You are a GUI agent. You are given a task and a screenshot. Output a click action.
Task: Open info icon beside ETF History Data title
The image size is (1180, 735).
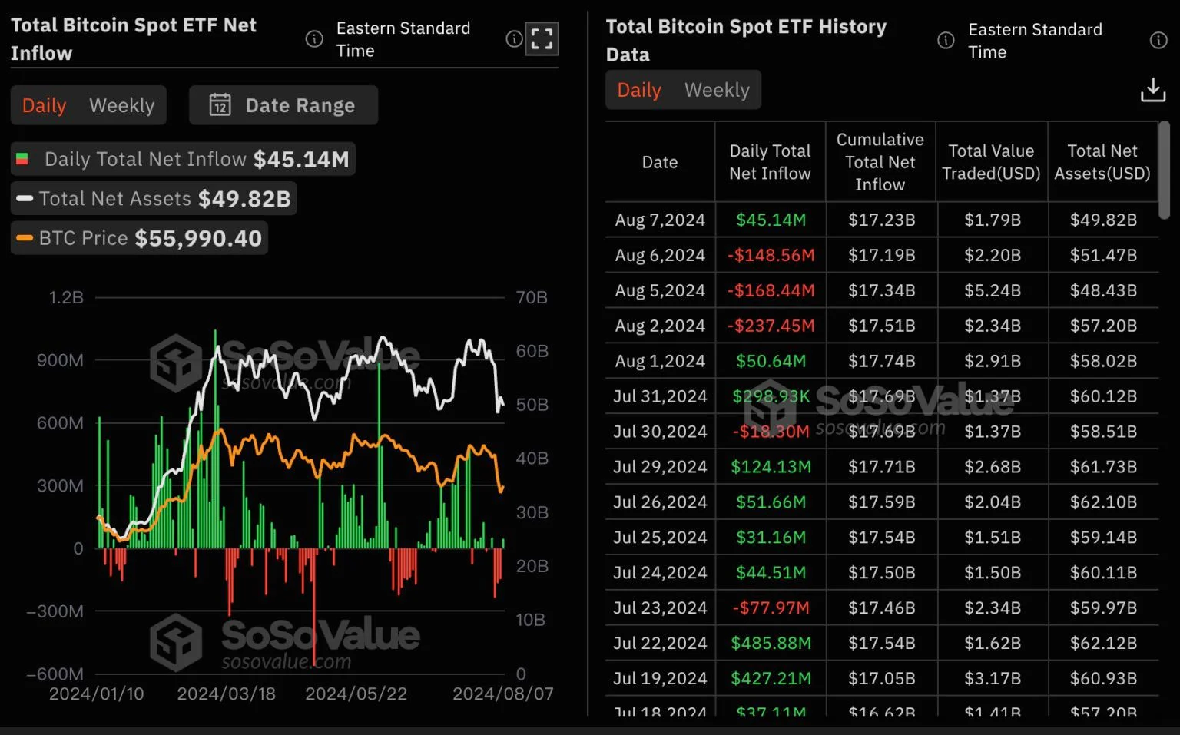(946, 40)
